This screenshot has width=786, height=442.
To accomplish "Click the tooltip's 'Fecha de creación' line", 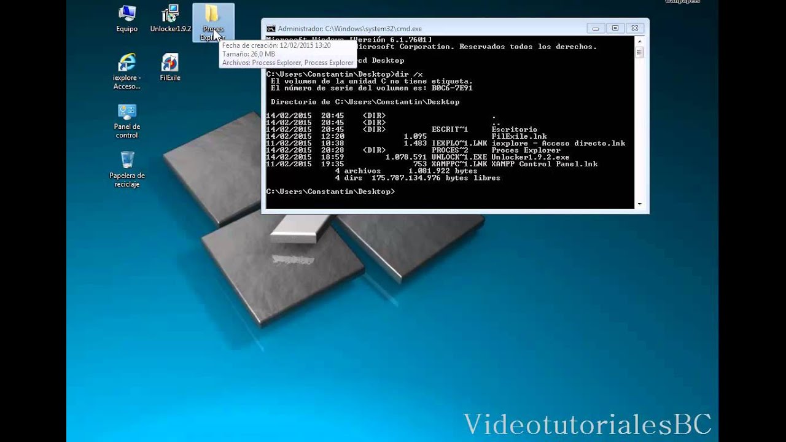I will pyautogui.click(x=276, y=45).
